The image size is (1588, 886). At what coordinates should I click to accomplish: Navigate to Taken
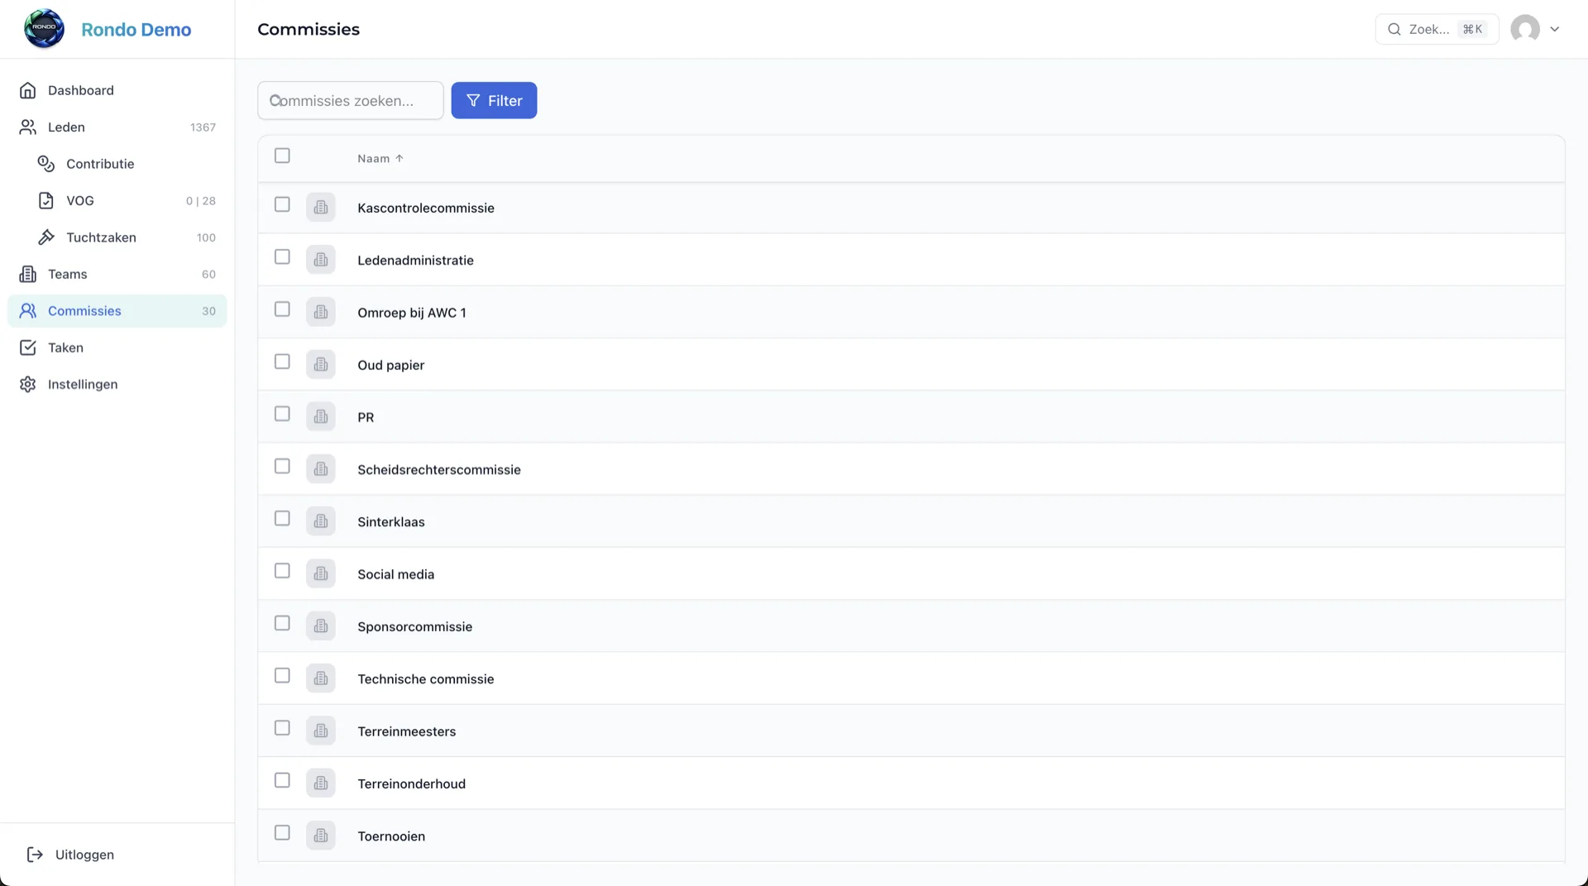[117, 348]
